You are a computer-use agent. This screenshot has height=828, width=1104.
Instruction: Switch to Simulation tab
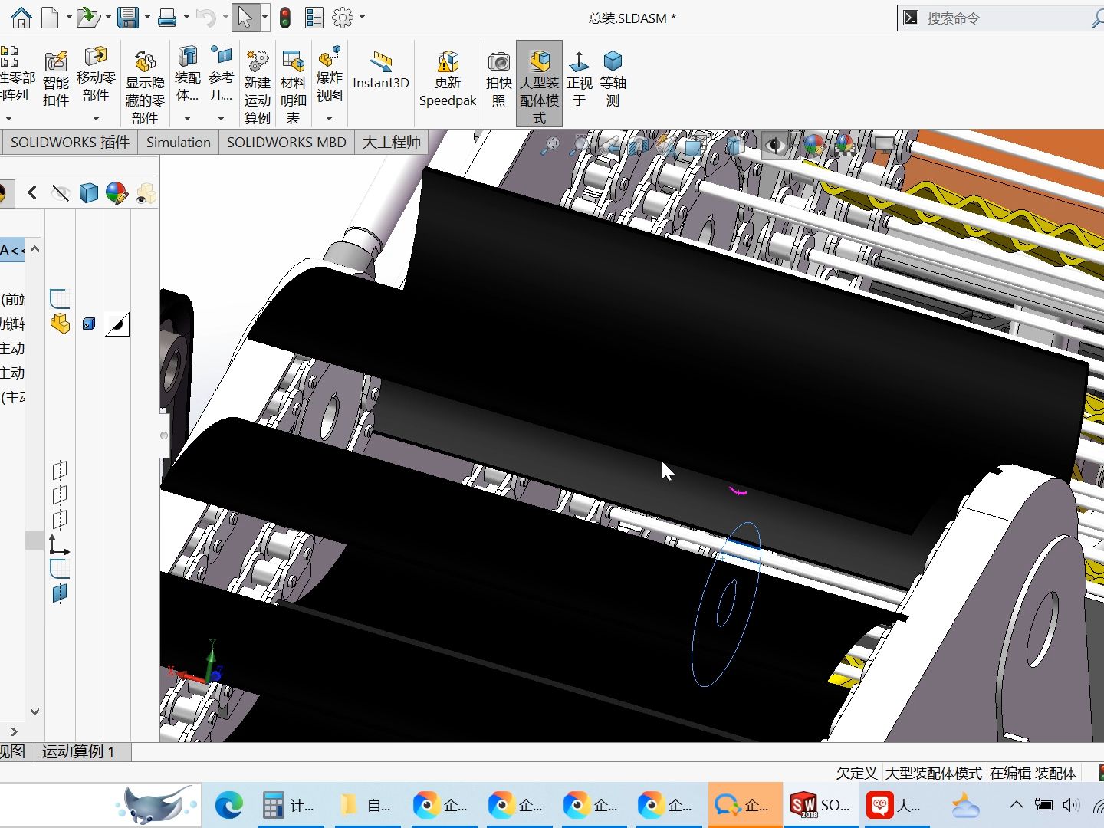click(x=178, y=142)
